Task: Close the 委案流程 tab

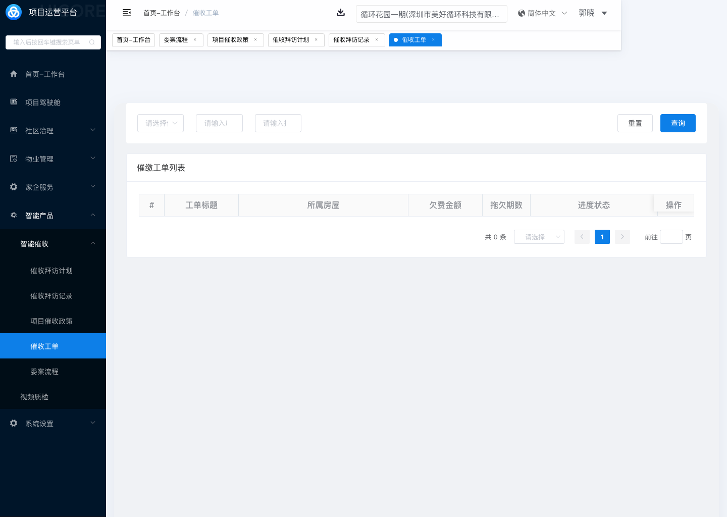Action: 195,40
